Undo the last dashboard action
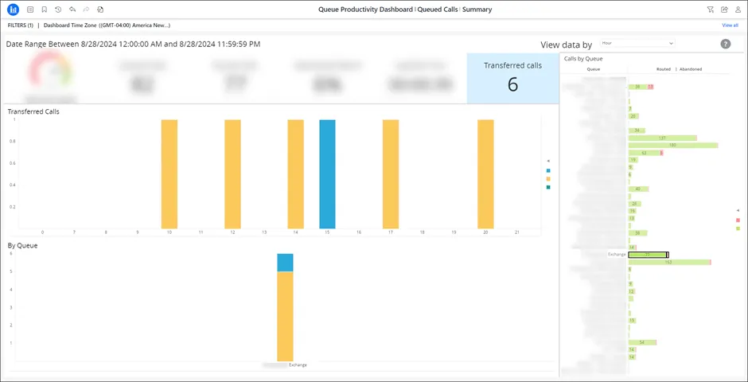Image resolution: width=748 pixels, height=382 pixels. pyautogui.click(x=72, y=10)
